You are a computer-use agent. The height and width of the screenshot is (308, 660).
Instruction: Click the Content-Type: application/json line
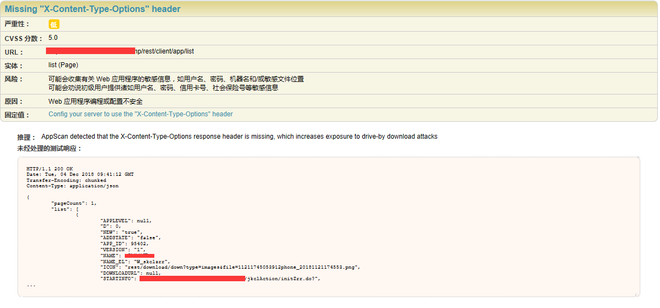(x=72, y=186)
